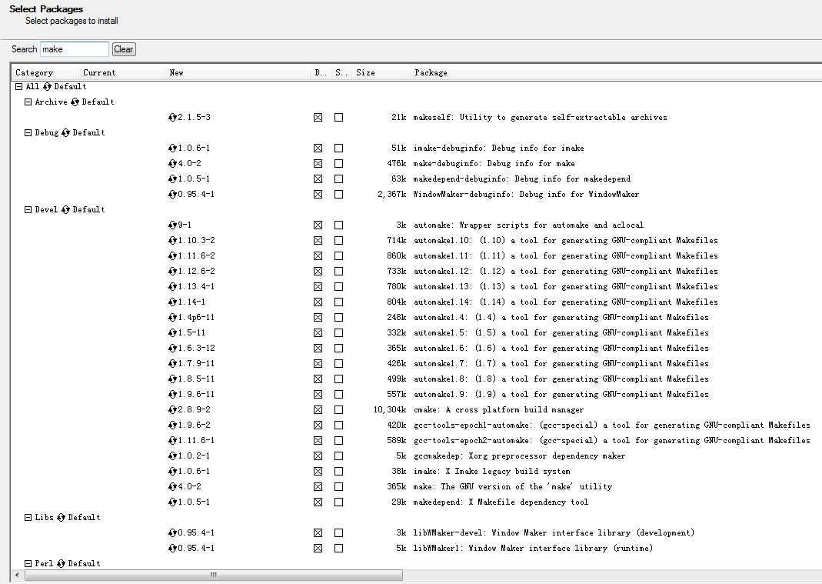Viewport: 822px width, 584px height.
Task: Click the cycle icon for automake1.14 version 1.14-1
Action: [x=172, y=302]
